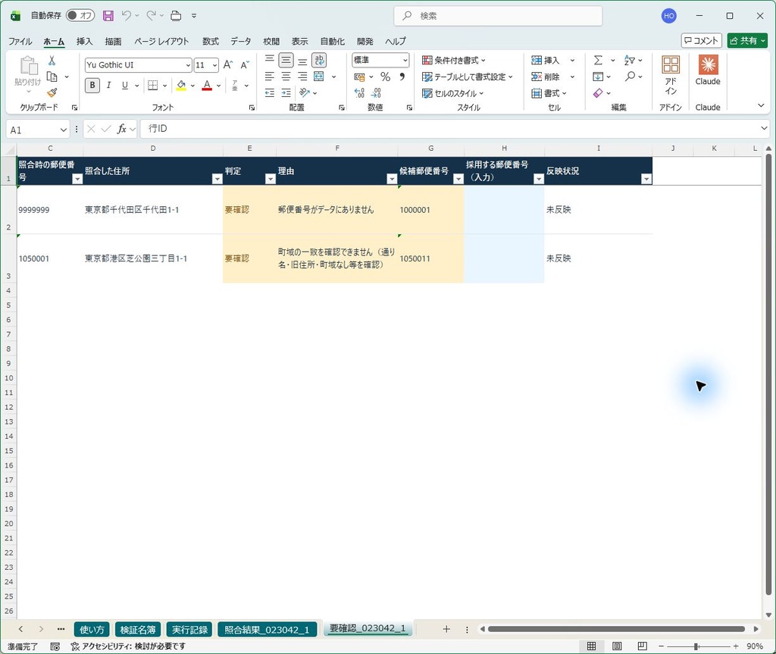This screenshot has width=776, height=654.
Task: Open the 判定 column filter dropdown
Action: click(271, 179)
